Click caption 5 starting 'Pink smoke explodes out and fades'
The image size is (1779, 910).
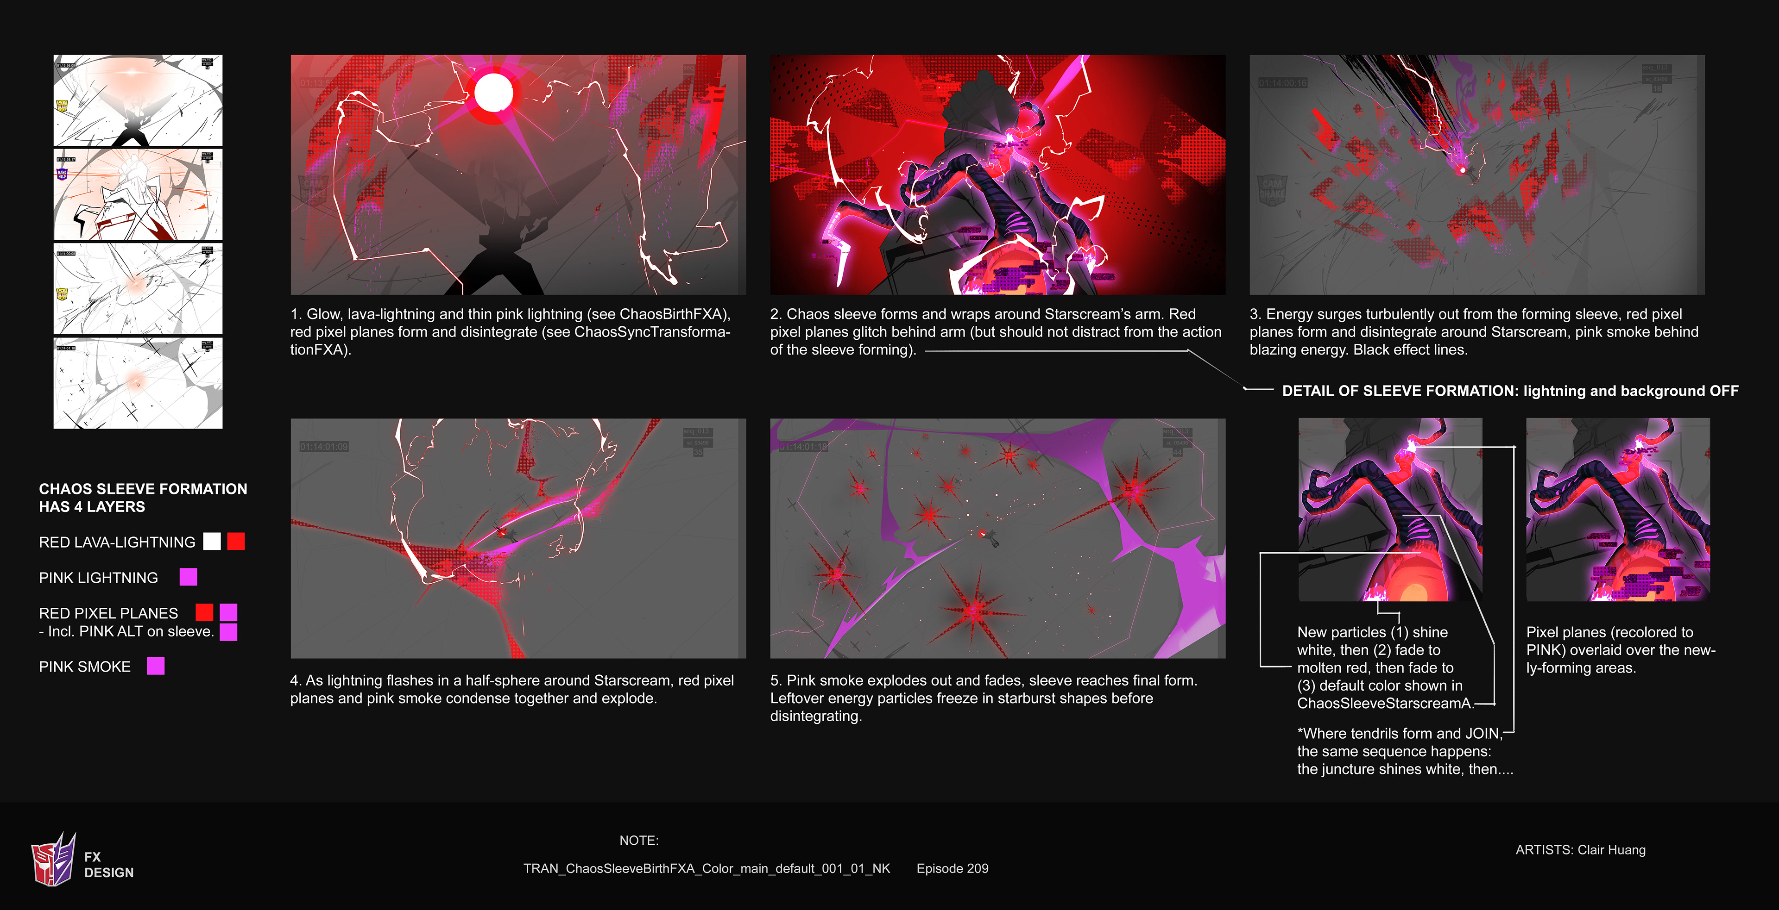pyautogui.click(x=984, y=698)
